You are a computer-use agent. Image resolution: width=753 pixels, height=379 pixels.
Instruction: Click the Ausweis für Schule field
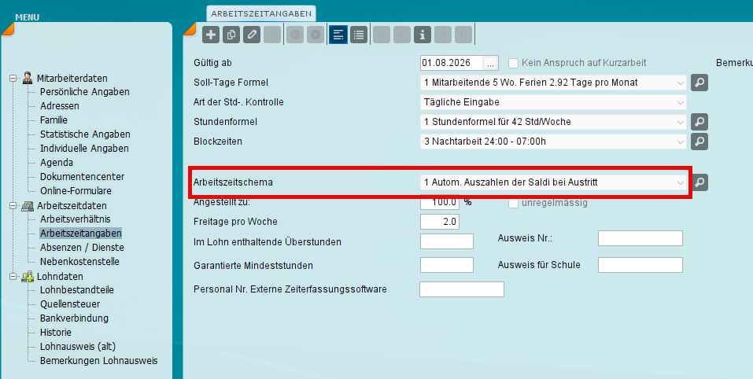point(640,265)
